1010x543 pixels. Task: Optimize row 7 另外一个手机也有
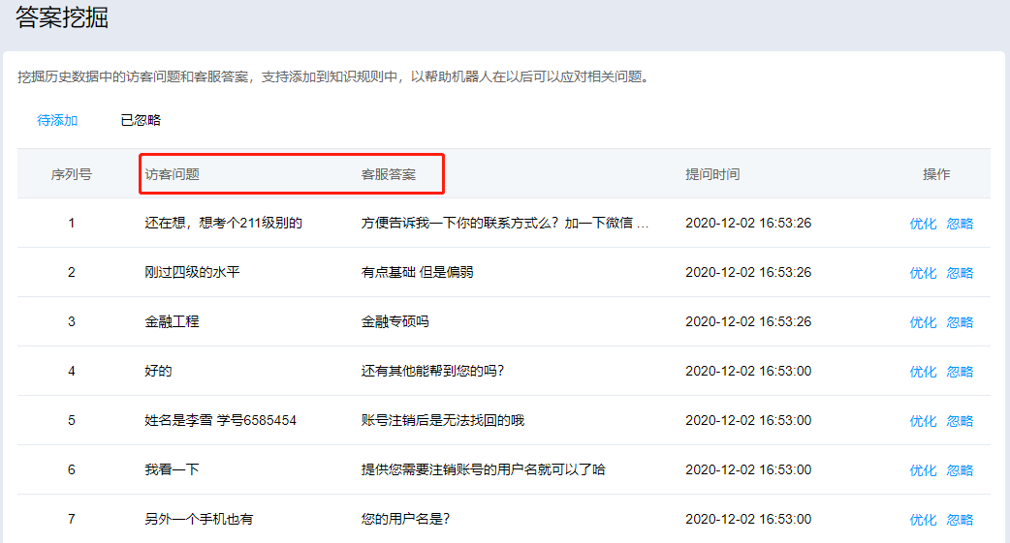[x=923, y=520]
